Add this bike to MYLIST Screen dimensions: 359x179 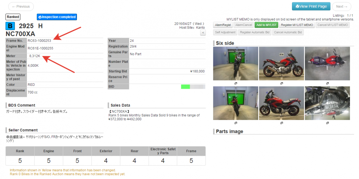coord(266,25)
